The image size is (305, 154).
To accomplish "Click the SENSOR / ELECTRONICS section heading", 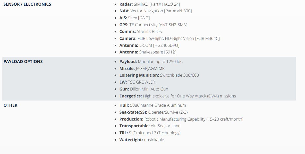I will (27, 4).
